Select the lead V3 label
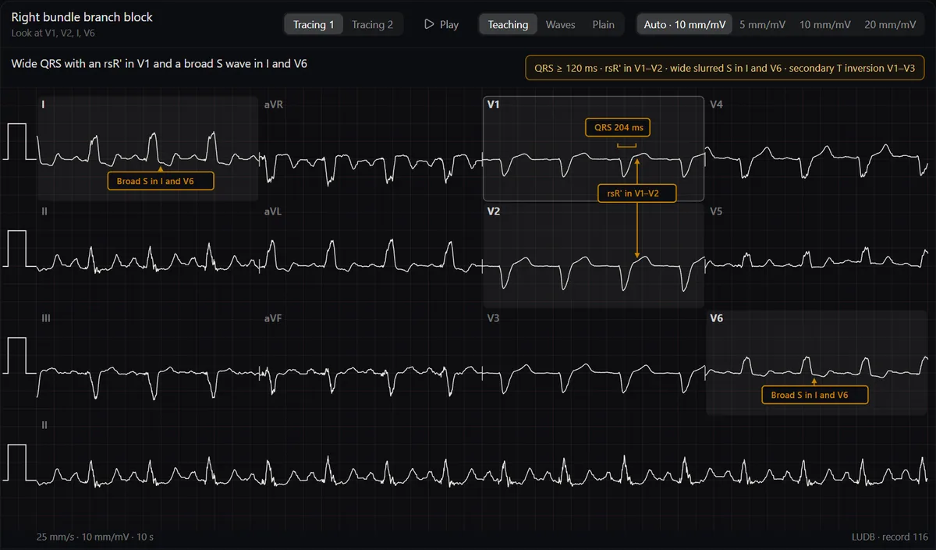 pyautogui.click(x=494, y=318)
